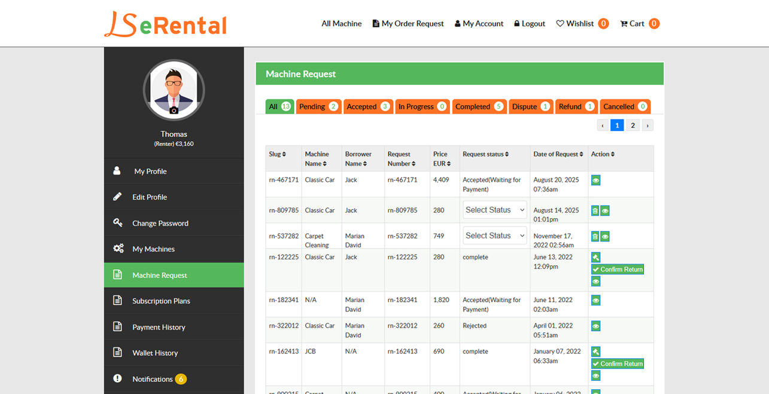
Task: Open Select Status dropdown for rn-537282
Action: [x=494, y=236]
